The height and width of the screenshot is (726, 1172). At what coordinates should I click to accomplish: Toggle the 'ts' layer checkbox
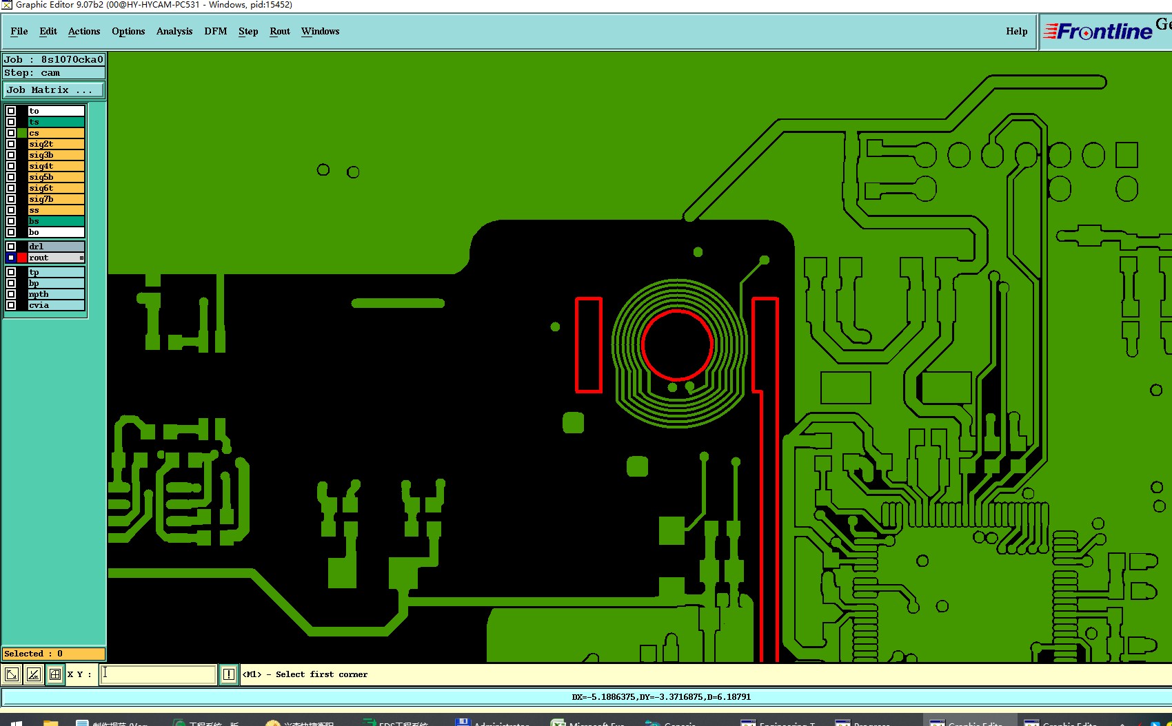click(11, 122)
